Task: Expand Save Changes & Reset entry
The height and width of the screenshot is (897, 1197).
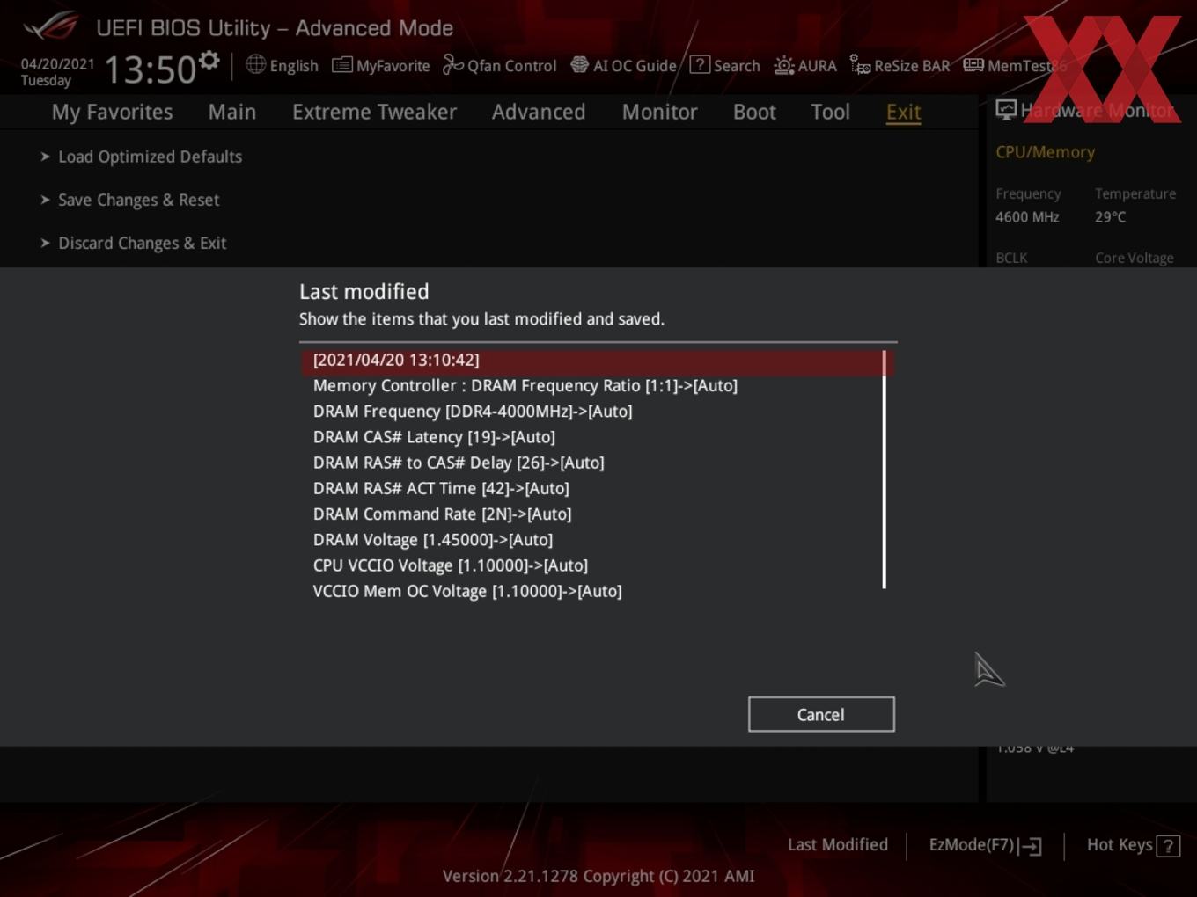Action: click(130, 200)
